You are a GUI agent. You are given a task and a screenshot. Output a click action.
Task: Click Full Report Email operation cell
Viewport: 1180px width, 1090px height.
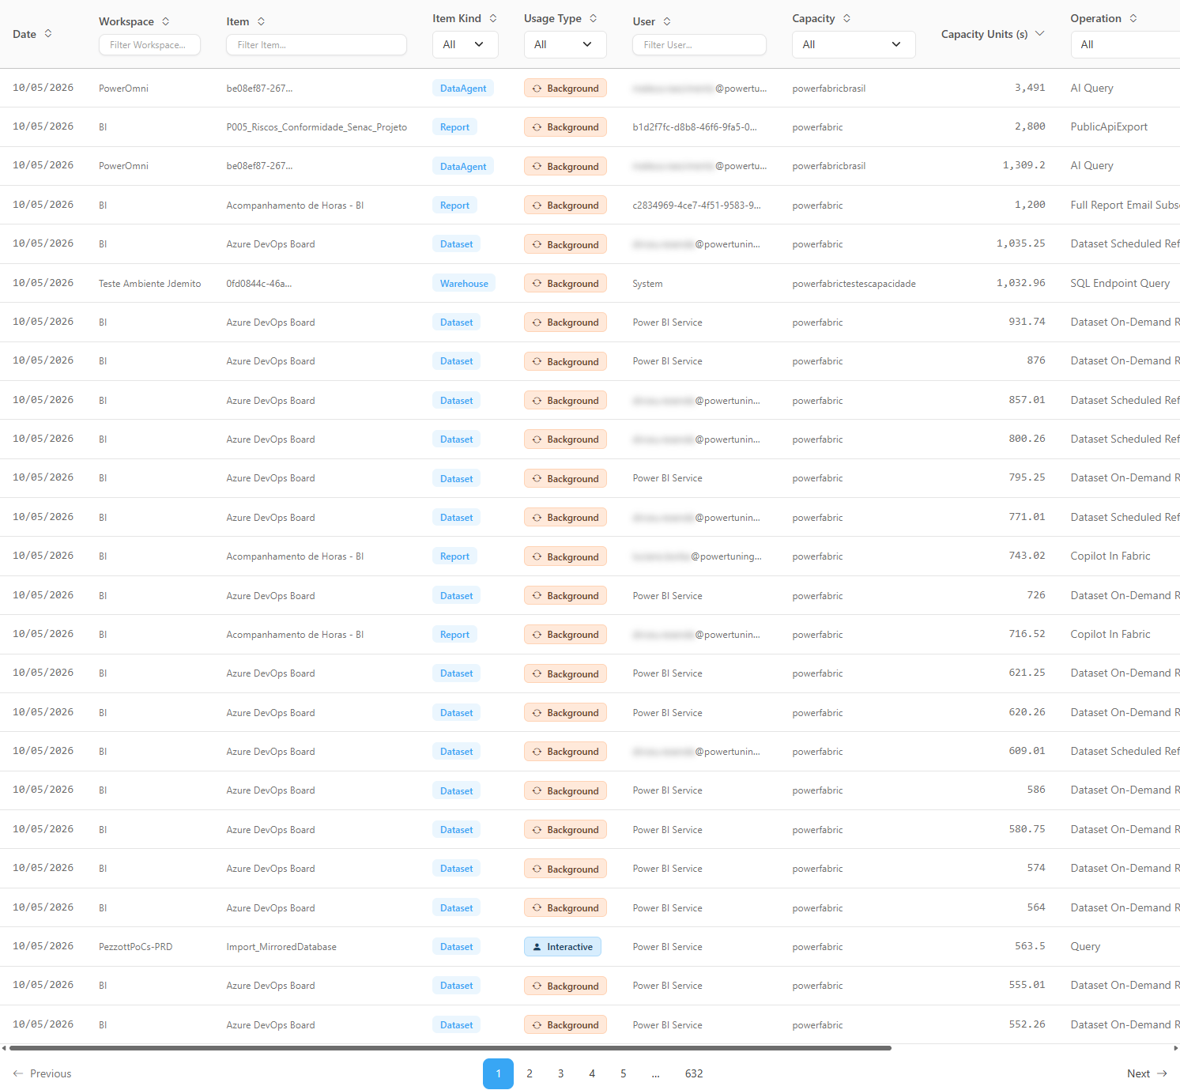pos(1125,205)
